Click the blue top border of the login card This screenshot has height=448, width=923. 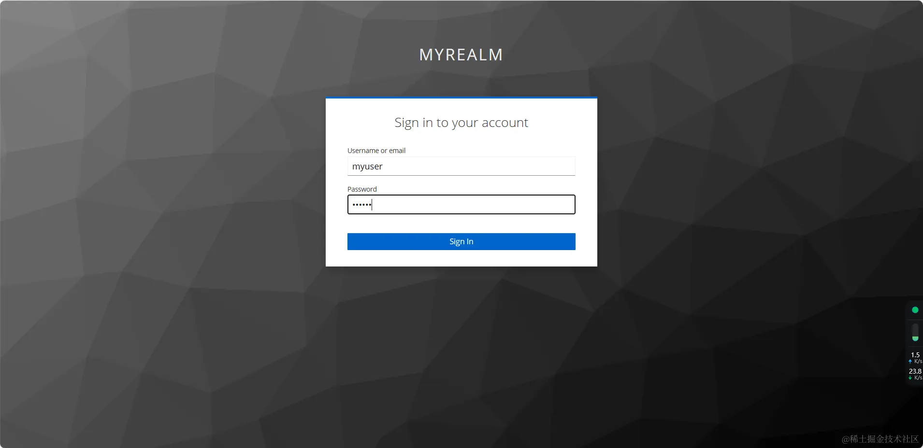point(461,98)
